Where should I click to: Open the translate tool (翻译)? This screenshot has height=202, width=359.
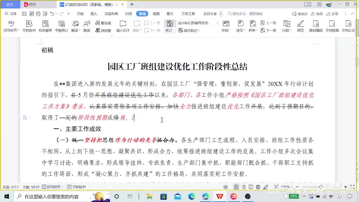(75, 26)
